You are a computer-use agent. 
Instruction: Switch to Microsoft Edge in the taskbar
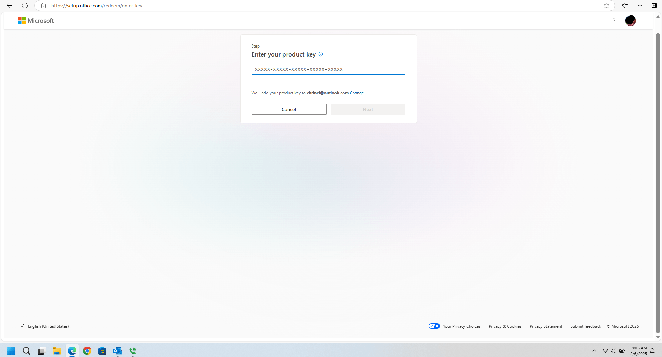72,351
